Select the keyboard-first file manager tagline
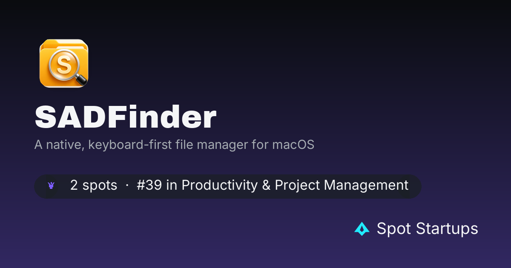This screenshot has width=511, height=268. [x=174, y=145]
